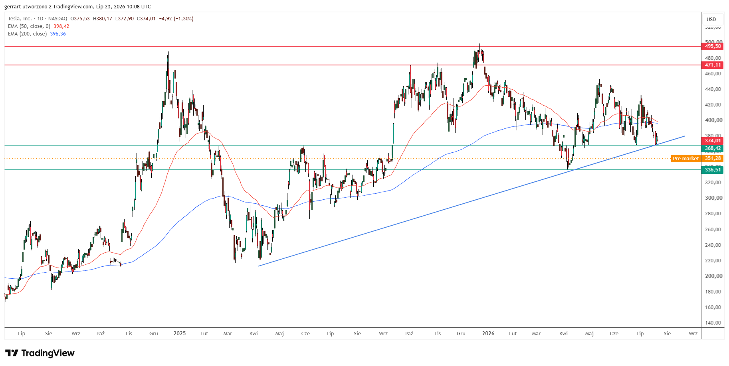Viewport: 729px width, 366px height.
Task: Click the 460,00 price axis label
Action: click(713, 73)
